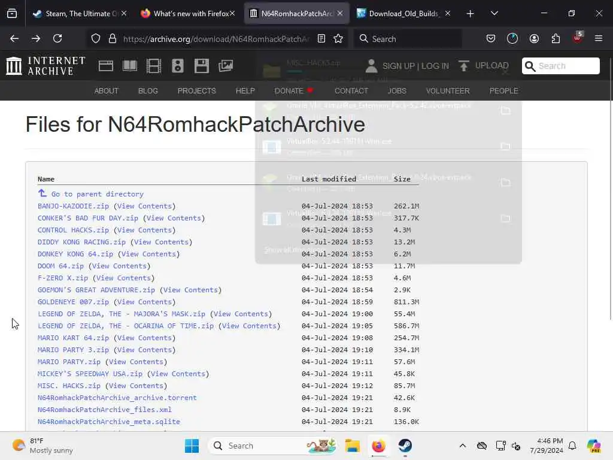Click in the Firefox toolbar Search box

(x=408, y=39)
